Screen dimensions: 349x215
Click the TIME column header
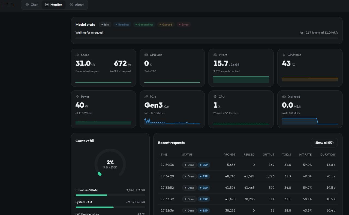pyautogui.click(x=164, y=155)
